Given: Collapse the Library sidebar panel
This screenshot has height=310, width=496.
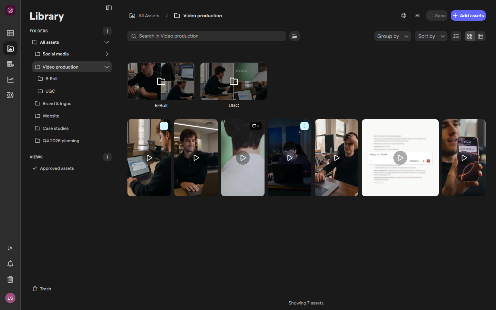Looking at the screenshot, I should pos(109,8).
